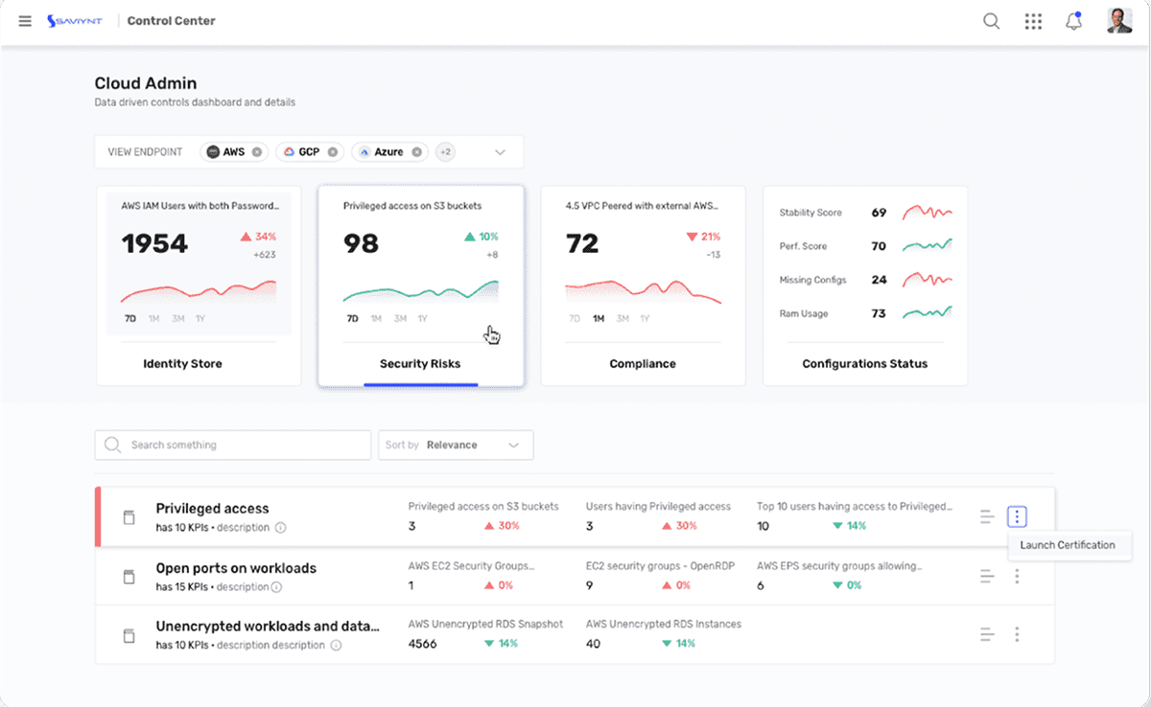Click list lines icon on Unencrypted workloads row
The height and width of the screenshot is (707, 1151).
pyautogui.click(x=987, y=634)
